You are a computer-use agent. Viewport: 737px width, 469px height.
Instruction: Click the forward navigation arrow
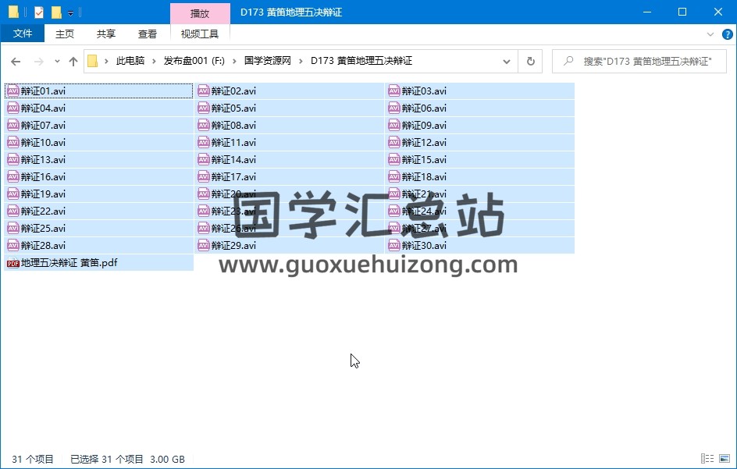tap(37, 62)
